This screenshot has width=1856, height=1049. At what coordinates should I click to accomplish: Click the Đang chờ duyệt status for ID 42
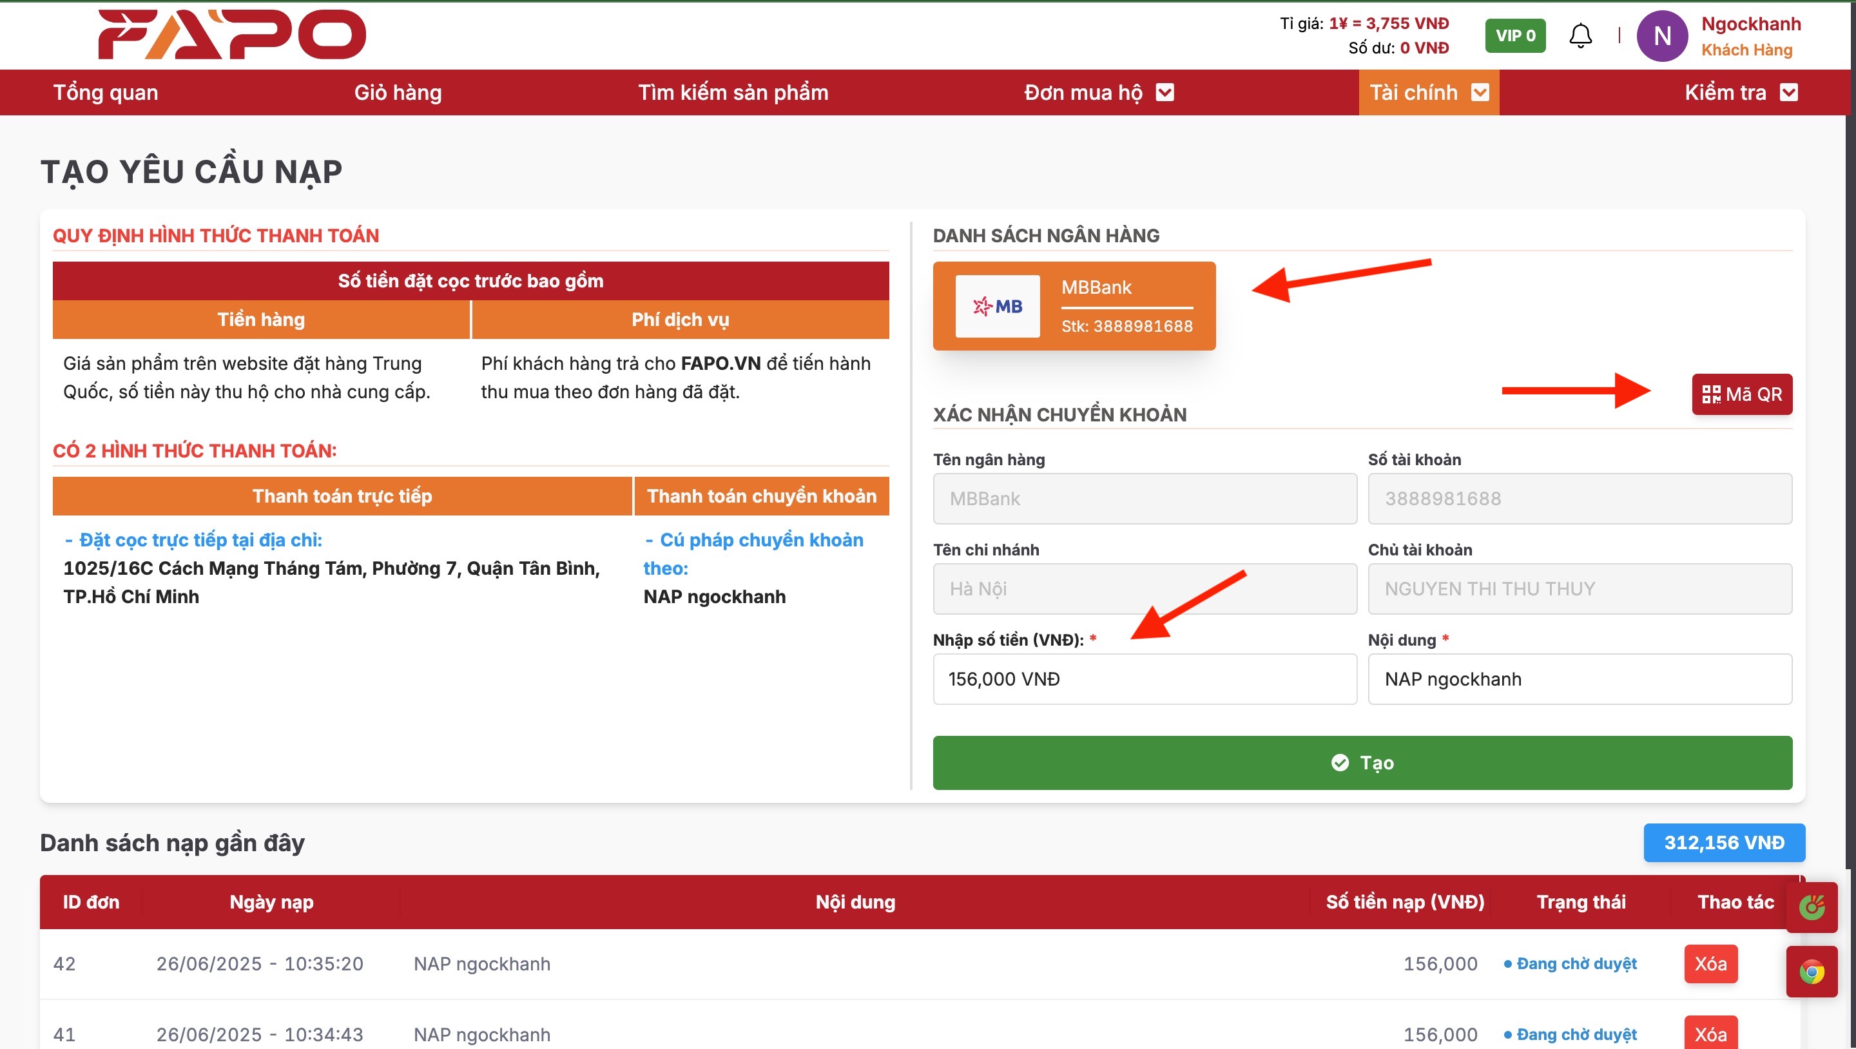click(1570, 963)
